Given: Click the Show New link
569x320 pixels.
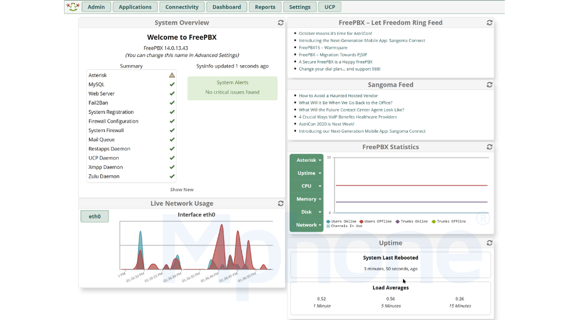Looking at the screenshot, I should point(182,190).
